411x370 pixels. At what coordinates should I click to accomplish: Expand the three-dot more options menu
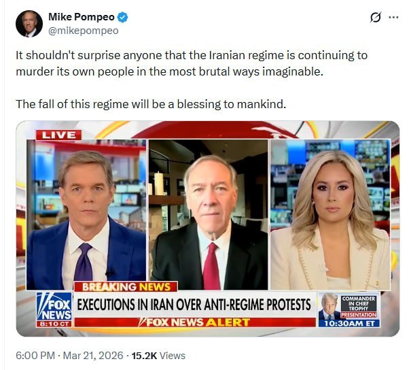(393, 18)
